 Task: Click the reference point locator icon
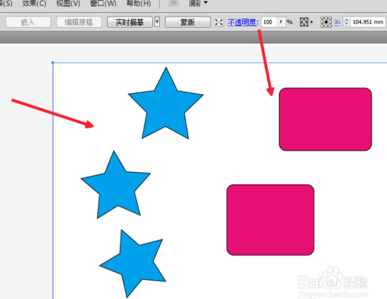(326, 22)
